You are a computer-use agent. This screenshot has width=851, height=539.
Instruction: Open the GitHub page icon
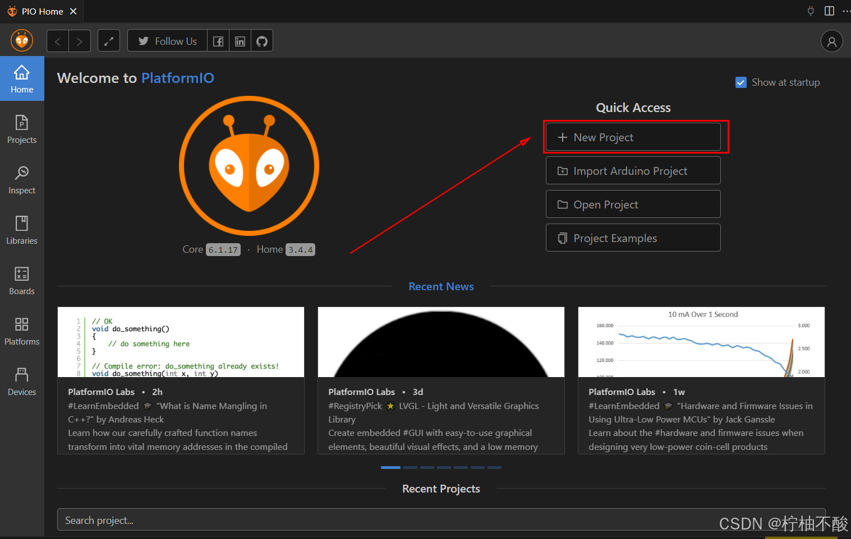262,41
